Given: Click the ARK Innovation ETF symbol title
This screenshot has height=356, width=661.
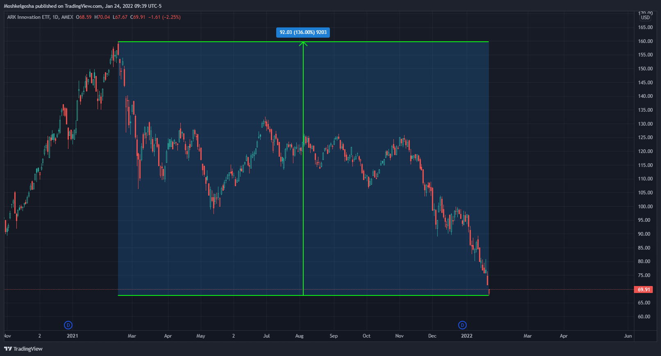Looking at the screenshot, I should click(x=28, y=17).
